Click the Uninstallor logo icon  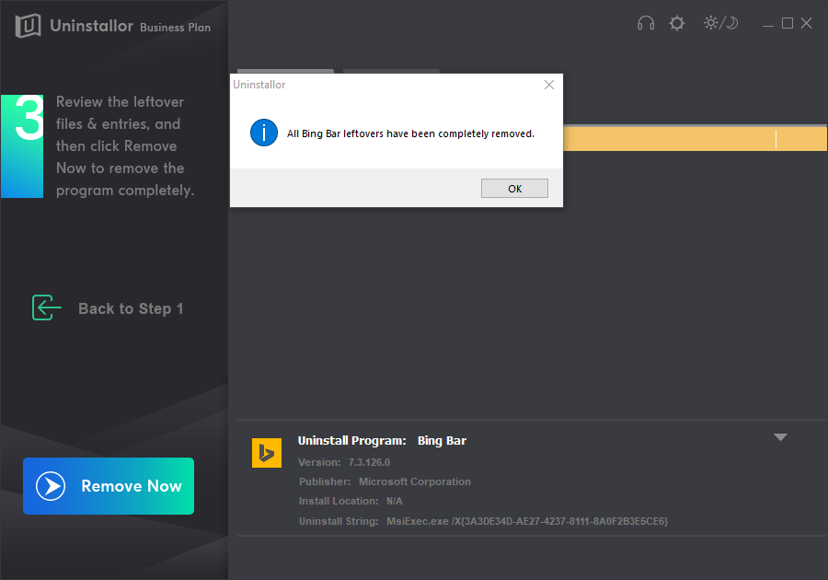tap(28, 26)
